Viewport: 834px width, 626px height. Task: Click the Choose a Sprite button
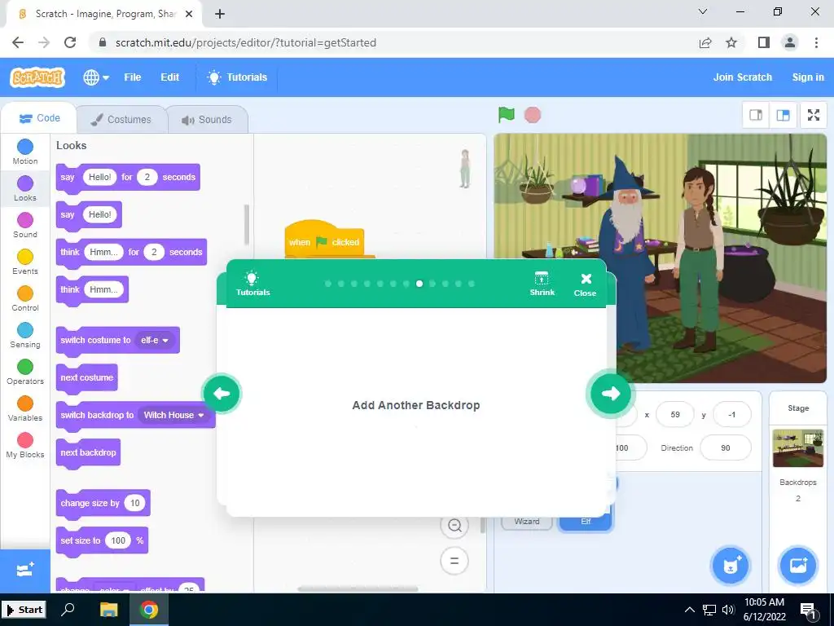[x=731, y=566]
